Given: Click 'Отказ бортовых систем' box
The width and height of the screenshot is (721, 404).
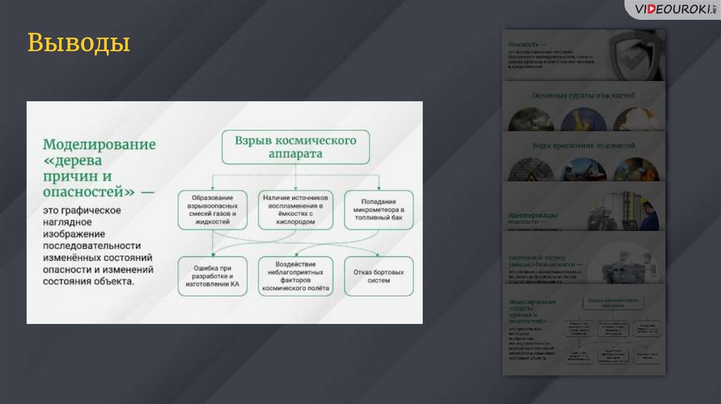Looking at the screenshot, I should (378, 276).
